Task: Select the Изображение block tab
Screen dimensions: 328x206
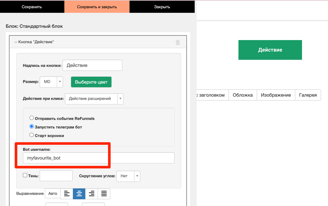Action: click(x=276, y=95)
